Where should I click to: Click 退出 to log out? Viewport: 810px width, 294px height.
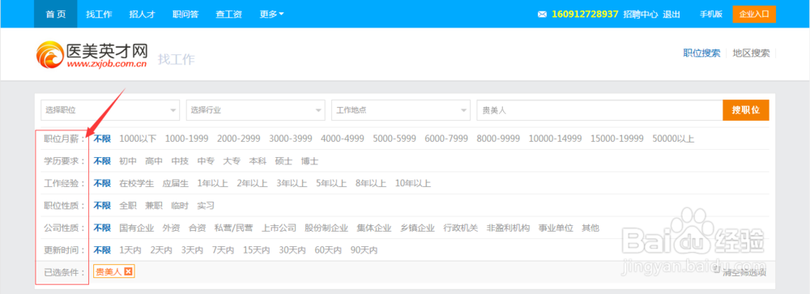tap(671, 14)
